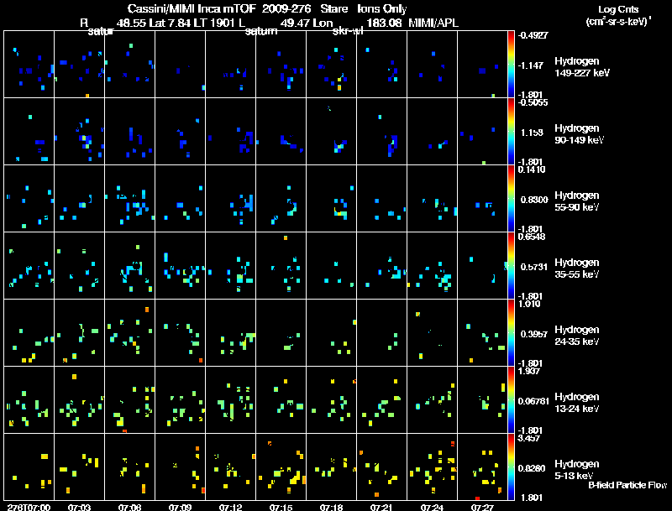Click the 0.6548 colorbar value

click(x=532, y=237)
